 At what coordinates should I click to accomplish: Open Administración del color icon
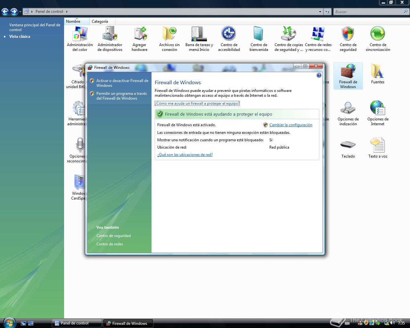[80, 39]
